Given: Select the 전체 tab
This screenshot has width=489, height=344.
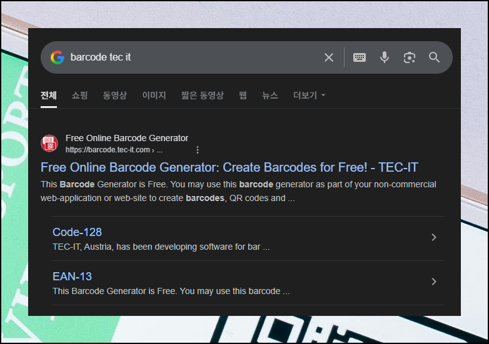Looking at the screenshot, I should [x=49, y=96].
